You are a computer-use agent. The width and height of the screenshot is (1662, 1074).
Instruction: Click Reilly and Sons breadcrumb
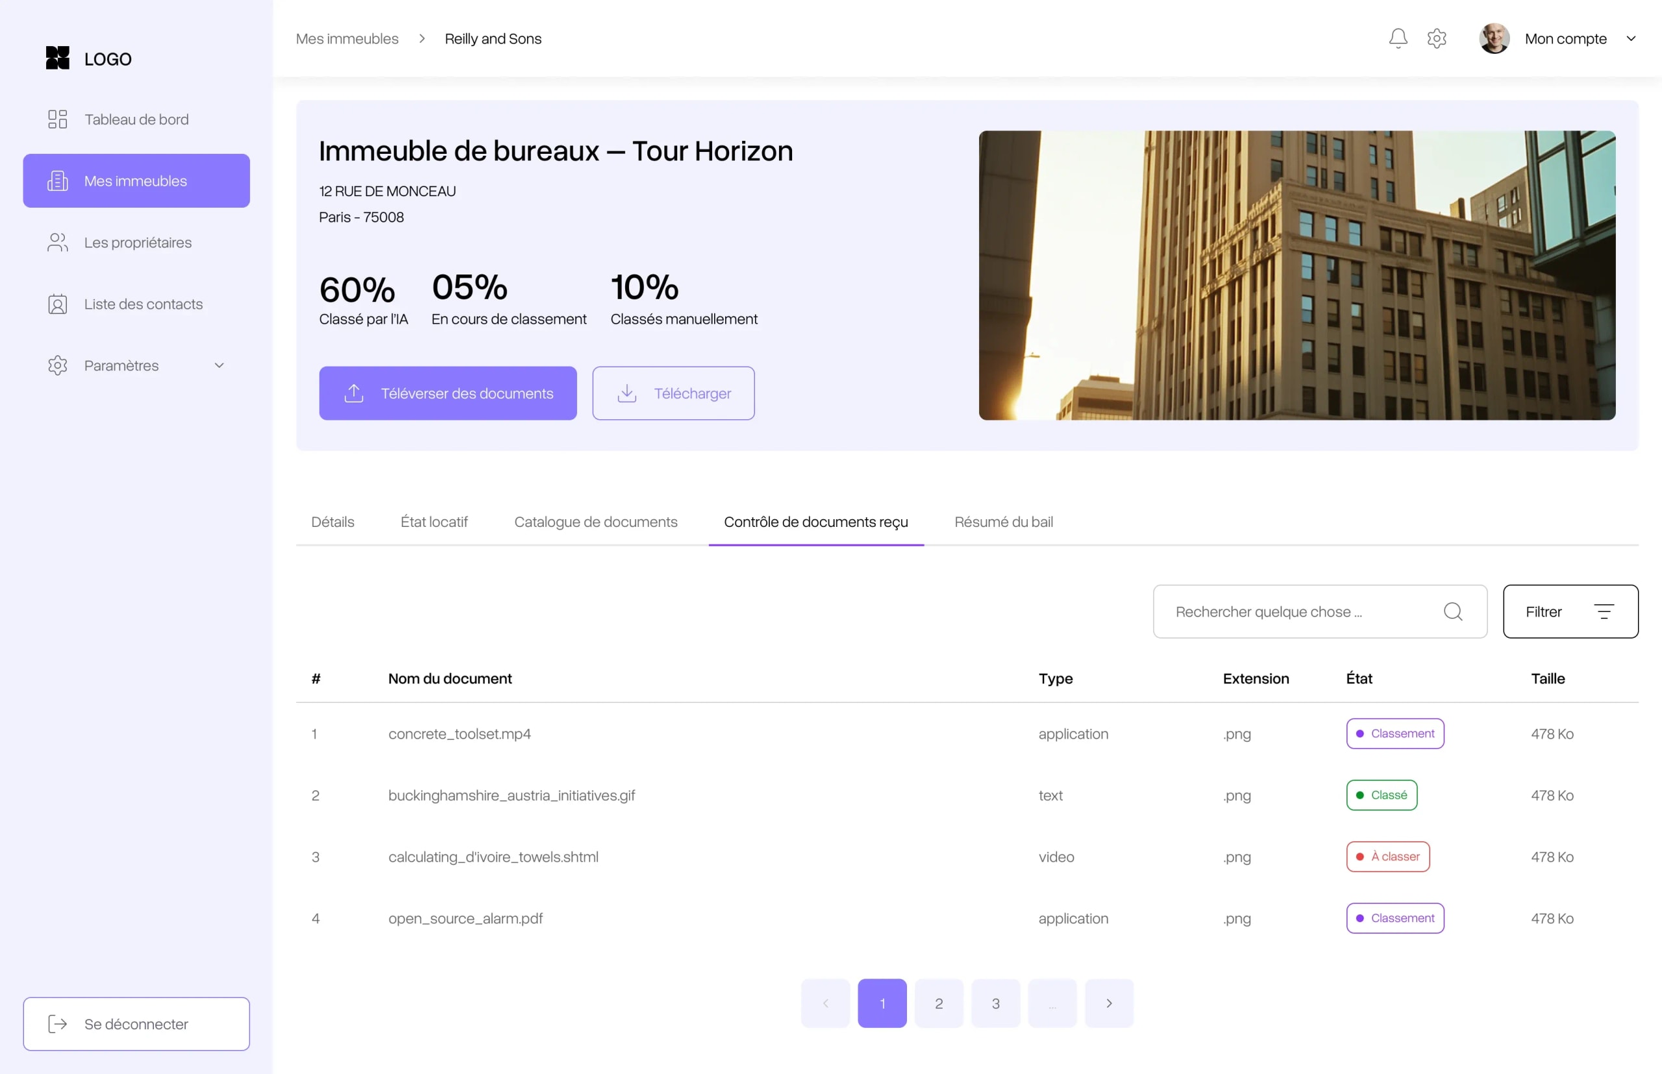pos(493,38)
